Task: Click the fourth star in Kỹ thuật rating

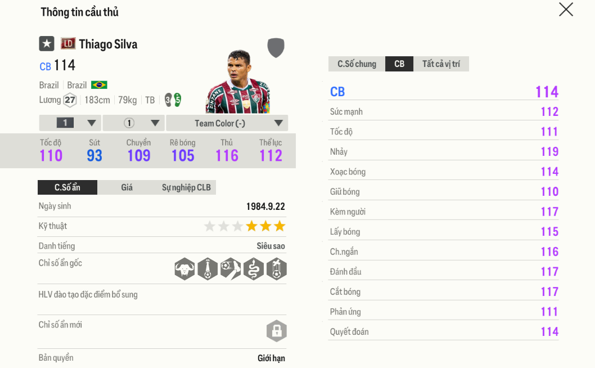Action: 251,226
